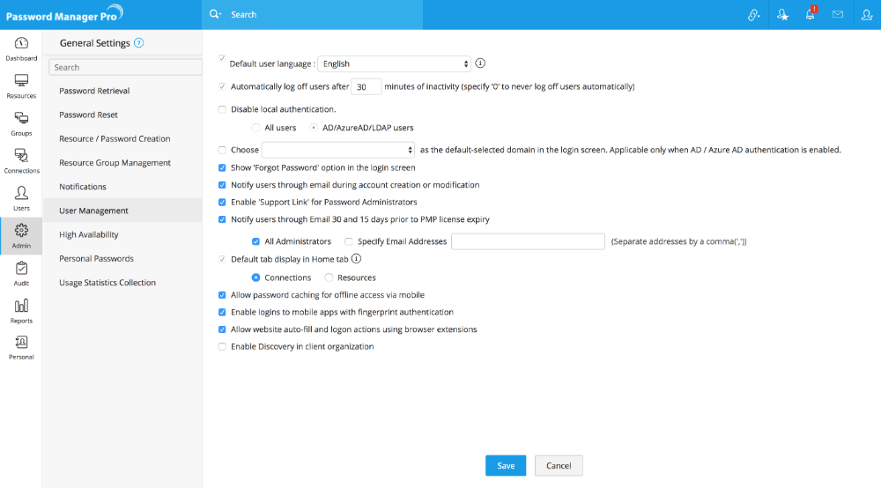Open the Users section
Image resolution: width=881 pixels, height=488 pixels.
[21, 199]
